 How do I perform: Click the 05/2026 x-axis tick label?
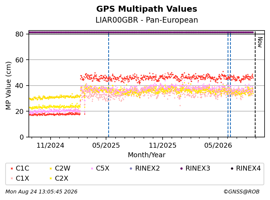point(218,146)
